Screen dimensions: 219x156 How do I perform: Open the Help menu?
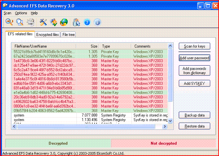[x=34, y=13]
